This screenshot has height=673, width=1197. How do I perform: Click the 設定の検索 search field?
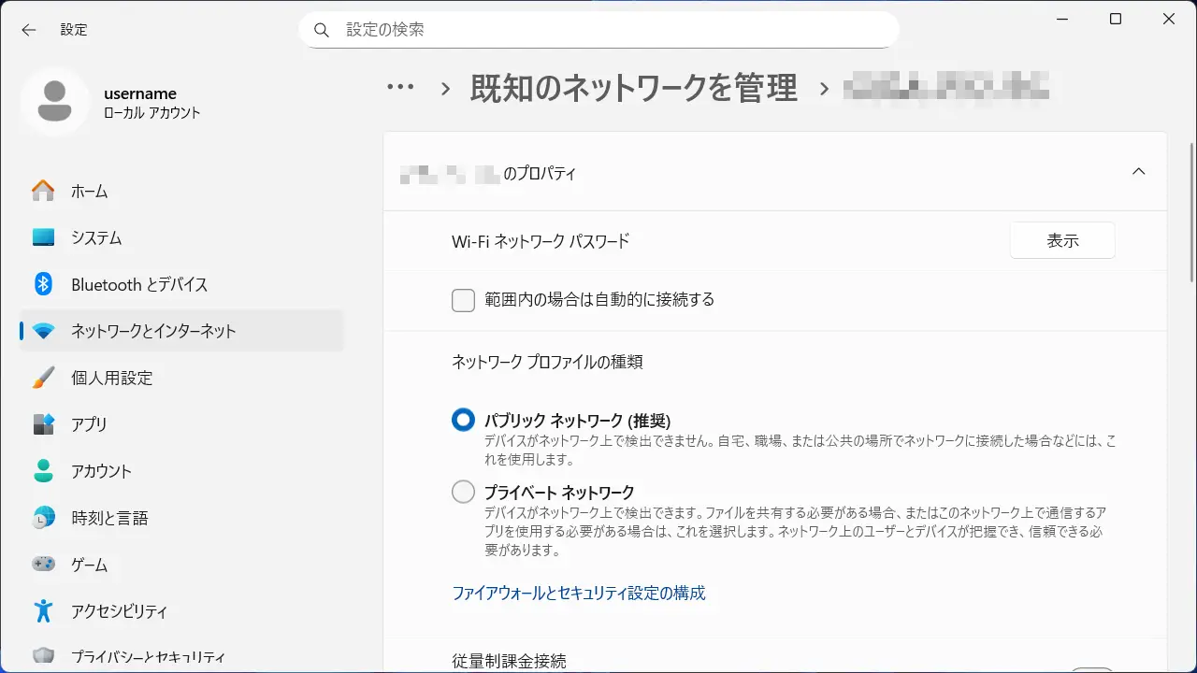(x=598, y=30)
